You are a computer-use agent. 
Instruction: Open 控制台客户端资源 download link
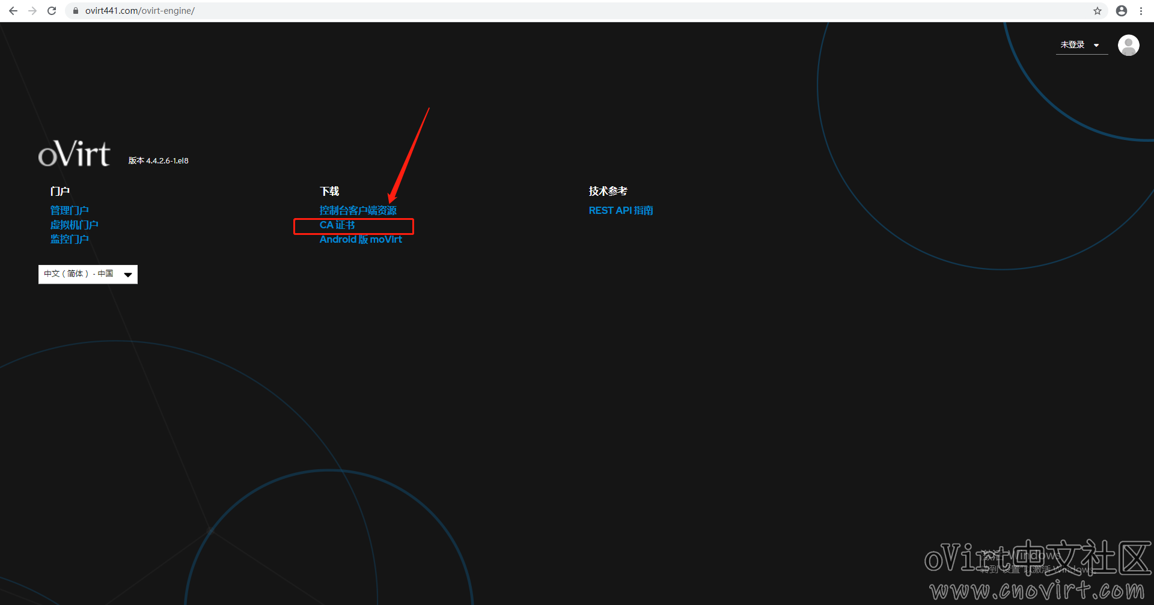click(x=358, y=210)
